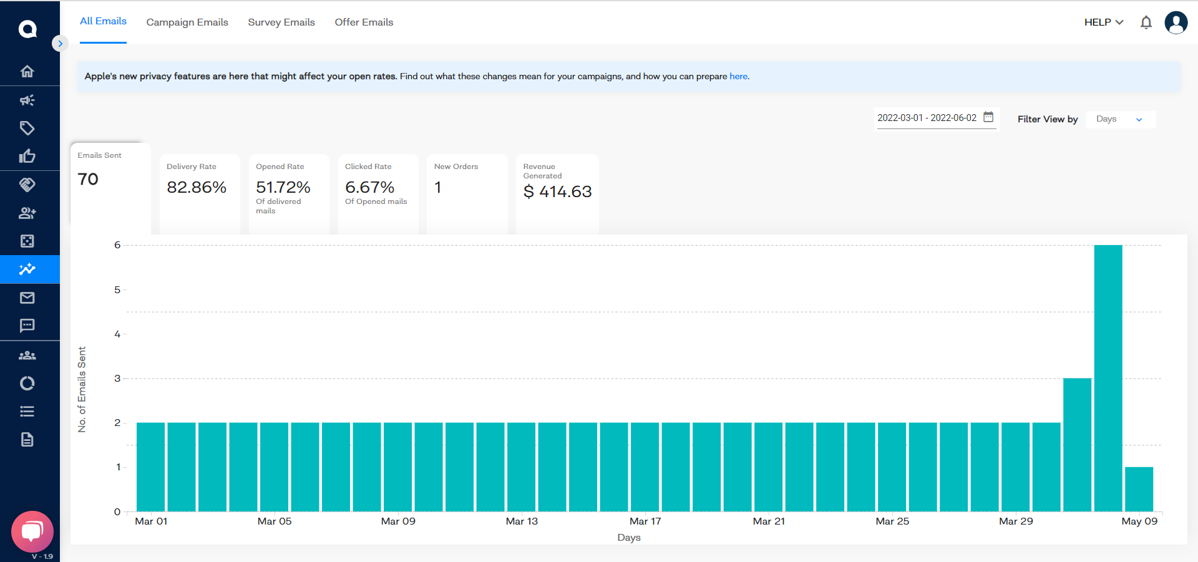Viewport: 1198px width, 562px height.
Task: Select the Revenue Generated metric card
Action: coord(557,194)
